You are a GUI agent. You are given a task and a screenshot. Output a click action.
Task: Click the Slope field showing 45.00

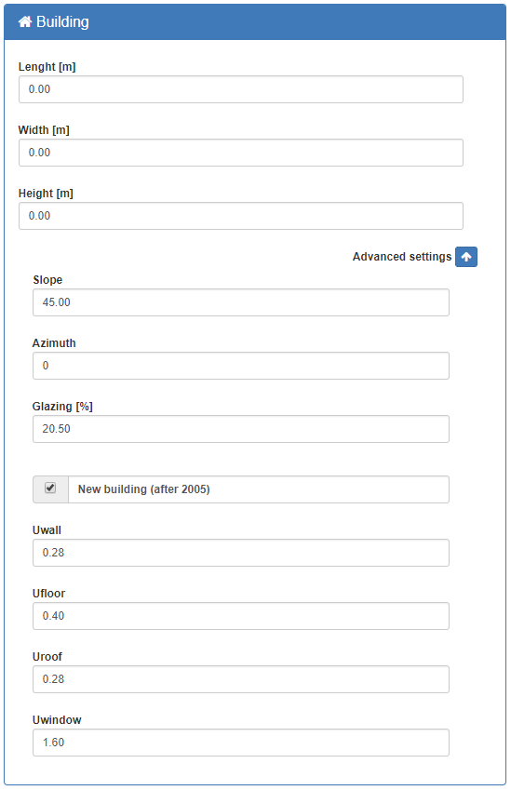coord(241,302)
